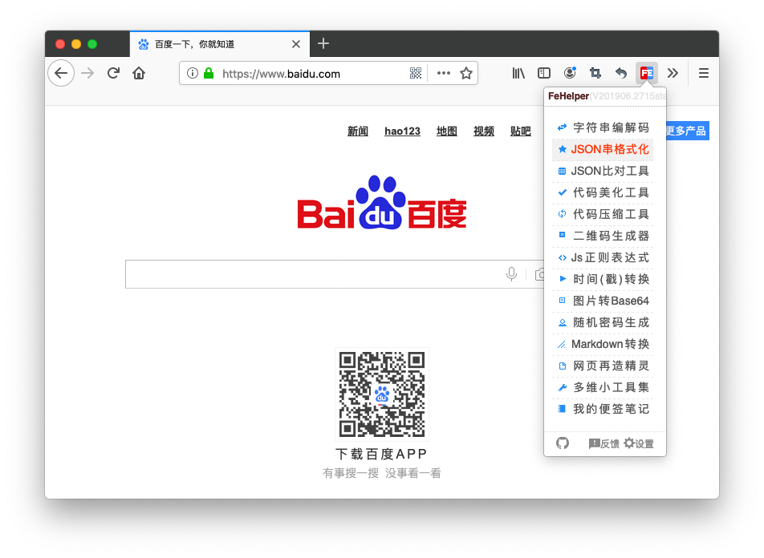Open 视频 link on Baidu
The height and width of the screenshot is (558, 764).
(484, 131)
